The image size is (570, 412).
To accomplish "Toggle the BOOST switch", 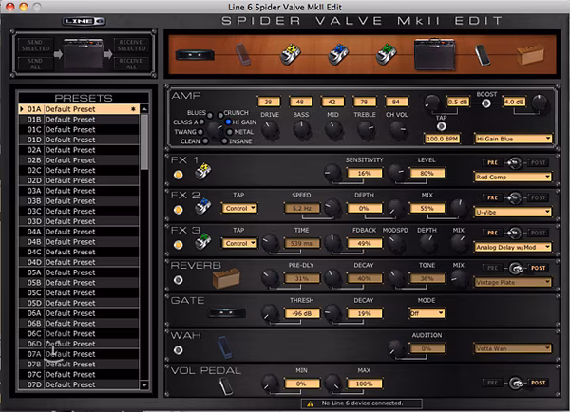I will coord(486,103).
